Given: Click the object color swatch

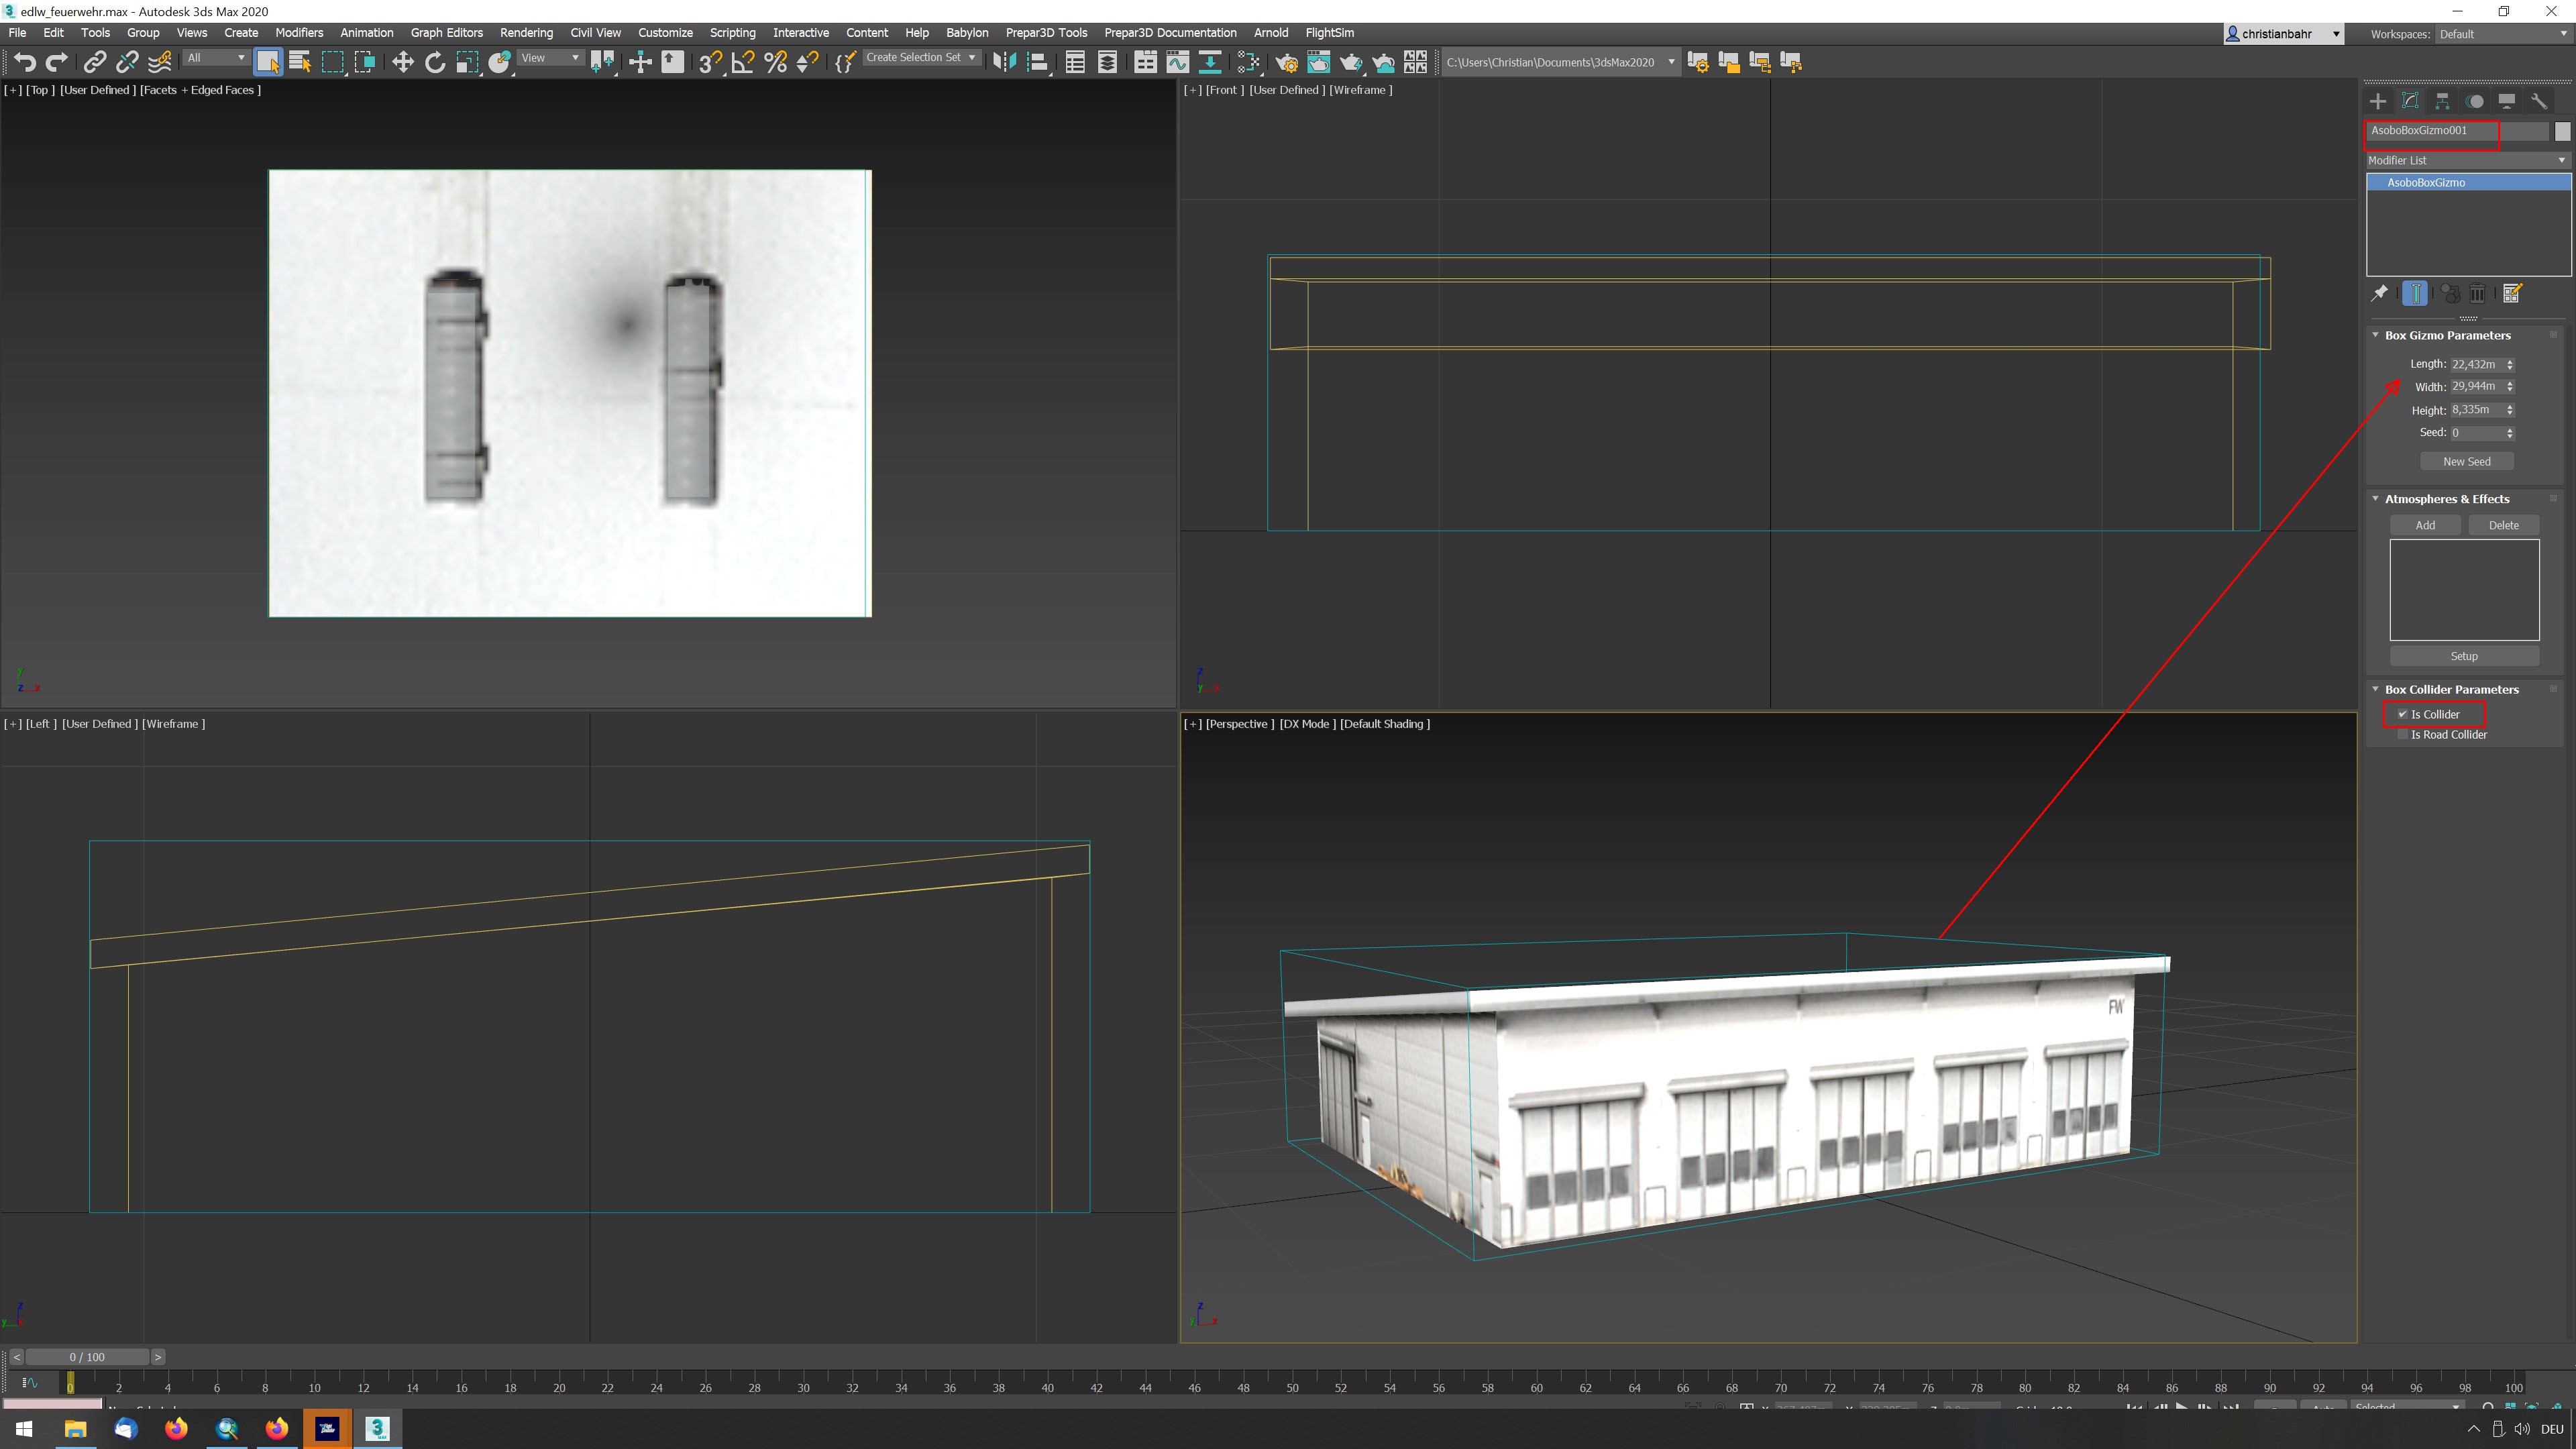Looking at the screenshot, I should tap(2562, 131).
